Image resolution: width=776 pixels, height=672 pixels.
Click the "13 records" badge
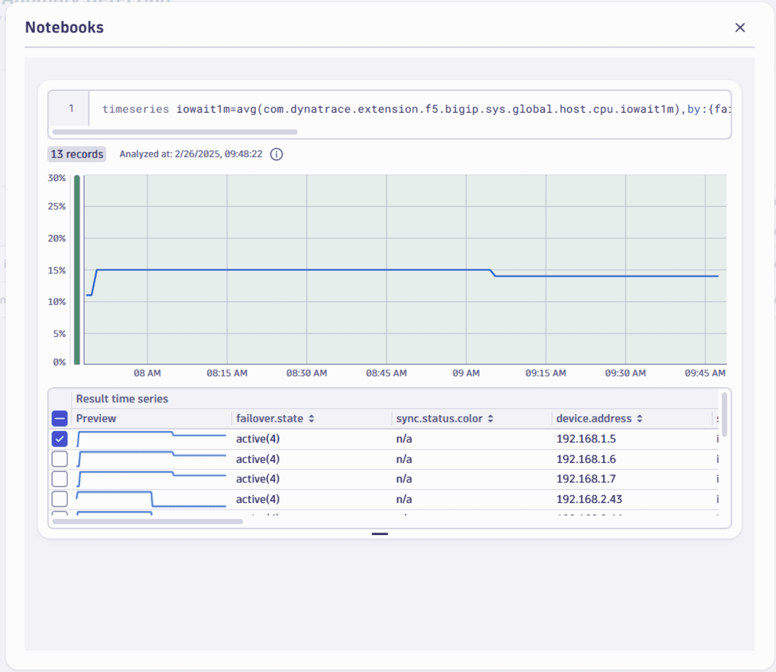click(76, 154)
